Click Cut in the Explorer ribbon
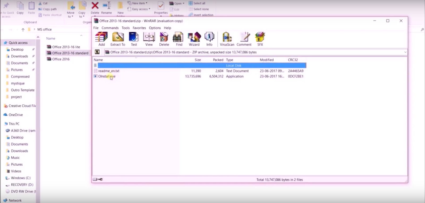Image resolution: width=425 pixels, height=203 pixels. 43,3
